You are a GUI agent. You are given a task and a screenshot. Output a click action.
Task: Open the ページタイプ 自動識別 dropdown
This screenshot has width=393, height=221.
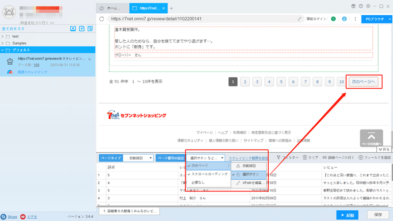(139, 158)
